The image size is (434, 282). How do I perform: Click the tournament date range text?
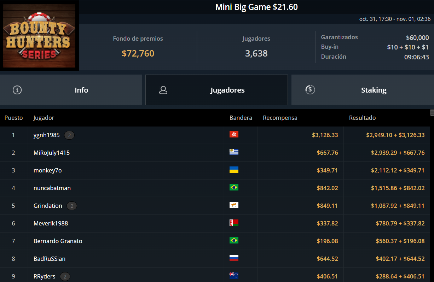pos(395,19)
